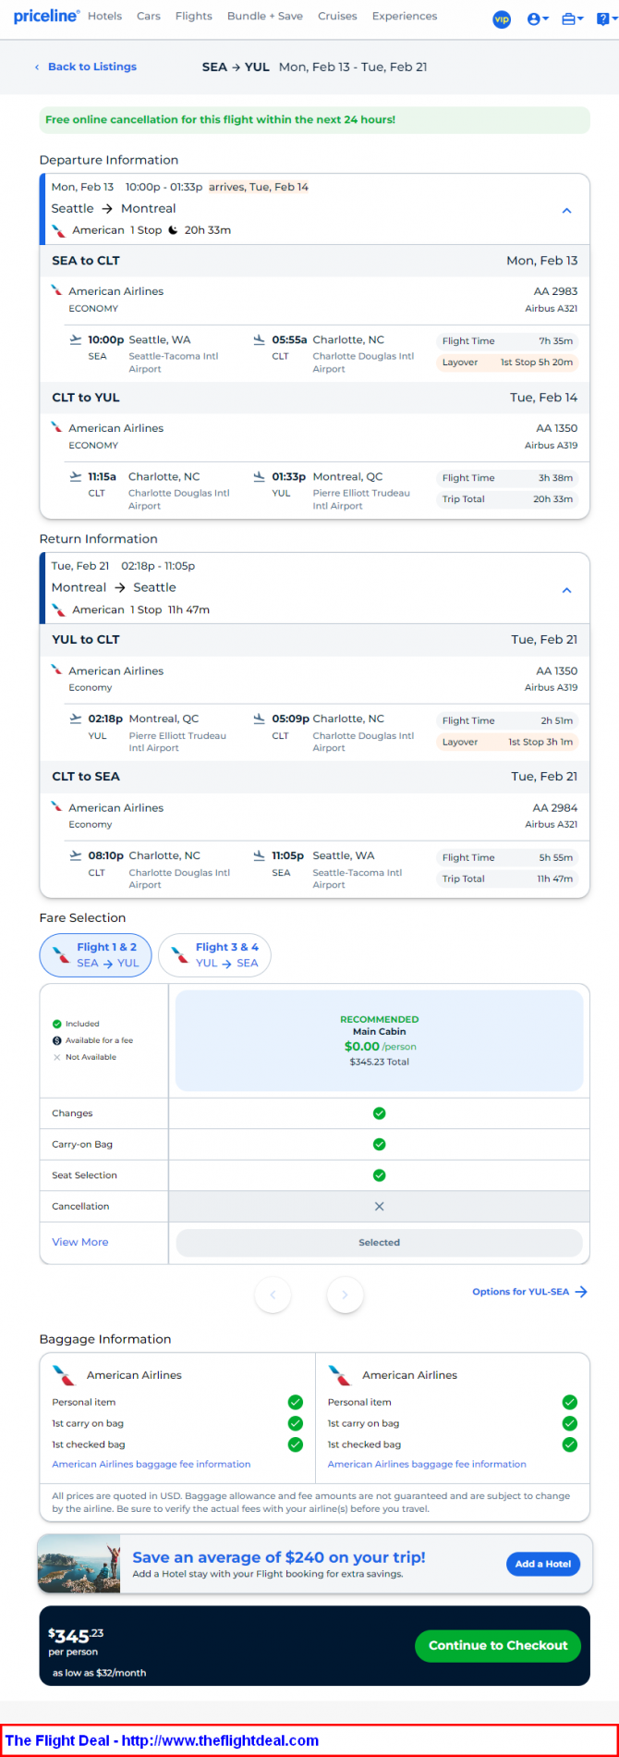619x1757 pixels.
Task: Click View More fare details
Action: (x=80, y=1242)
